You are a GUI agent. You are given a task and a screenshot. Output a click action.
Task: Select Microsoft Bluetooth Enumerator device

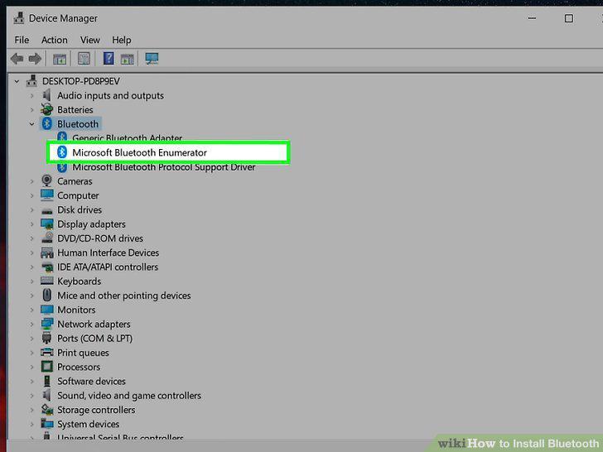[140, 152]
